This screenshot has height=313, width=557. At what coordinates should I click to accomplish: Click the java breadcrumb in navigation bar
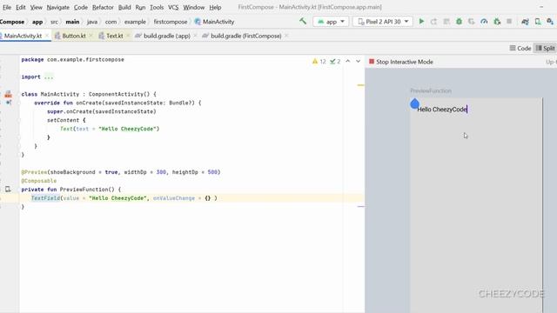[x=92, y=22]
